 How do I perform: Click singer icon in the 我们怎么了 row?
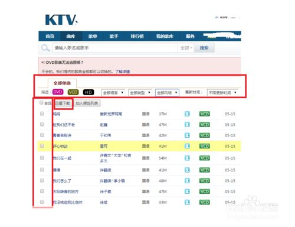click(x=187, y=181)
